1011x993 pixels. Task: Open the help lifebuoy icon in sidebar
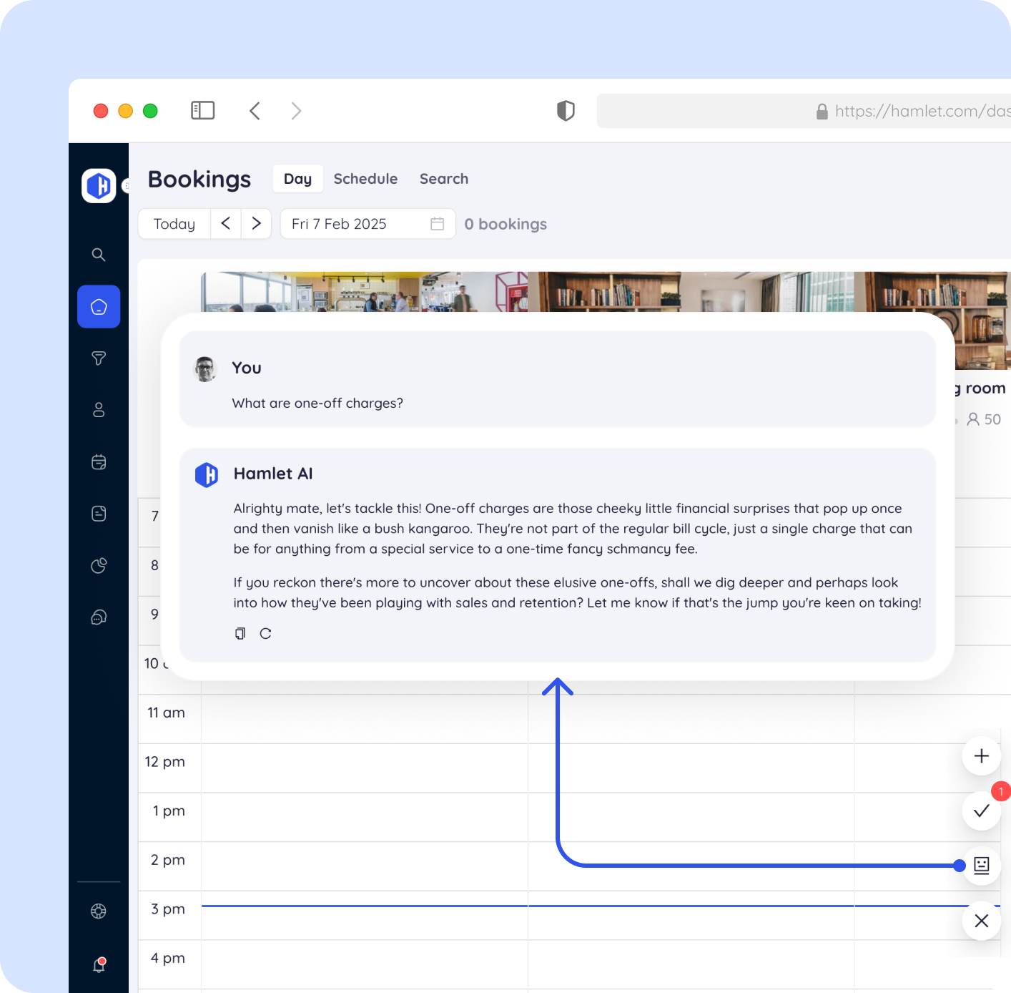coord(99,911)
